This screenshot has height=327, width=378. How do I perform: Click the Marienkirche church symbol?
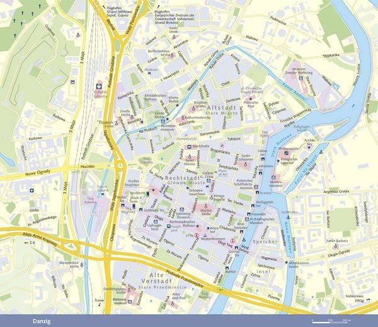206,206
